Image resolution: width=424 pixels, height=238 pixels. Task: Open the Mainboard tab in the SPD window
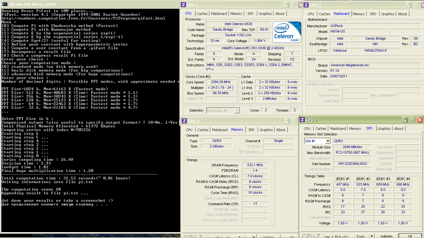338,129
